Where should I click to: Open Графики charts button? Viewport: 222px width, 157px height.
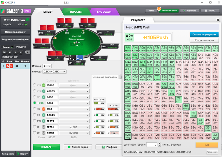[109, 147]
